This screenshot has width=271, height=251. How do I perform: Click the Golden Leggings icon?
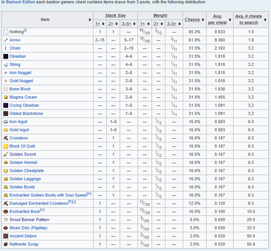pyautogui.click(x=6, y=179)
